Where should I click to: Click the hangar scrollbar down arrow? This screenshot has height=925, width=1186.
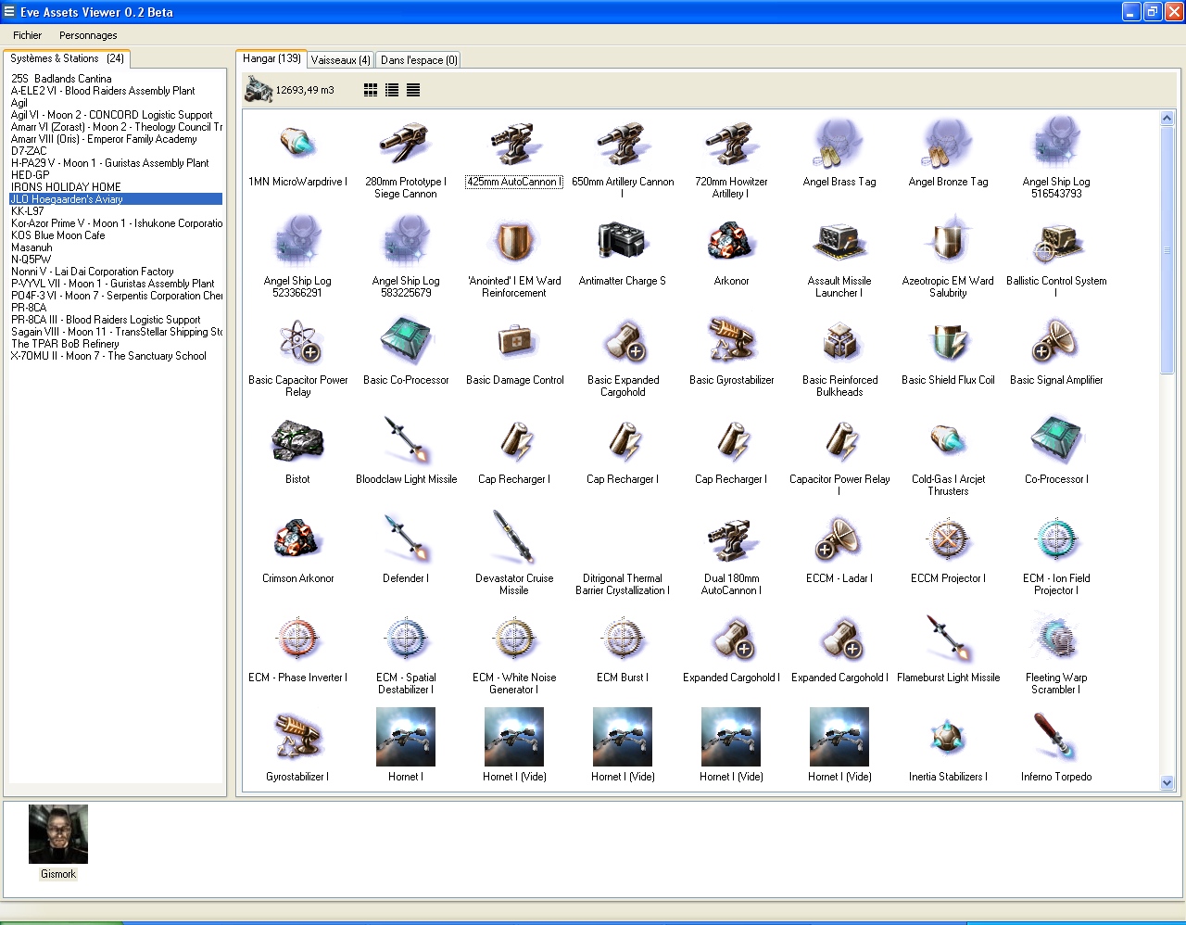(1167, 783)
